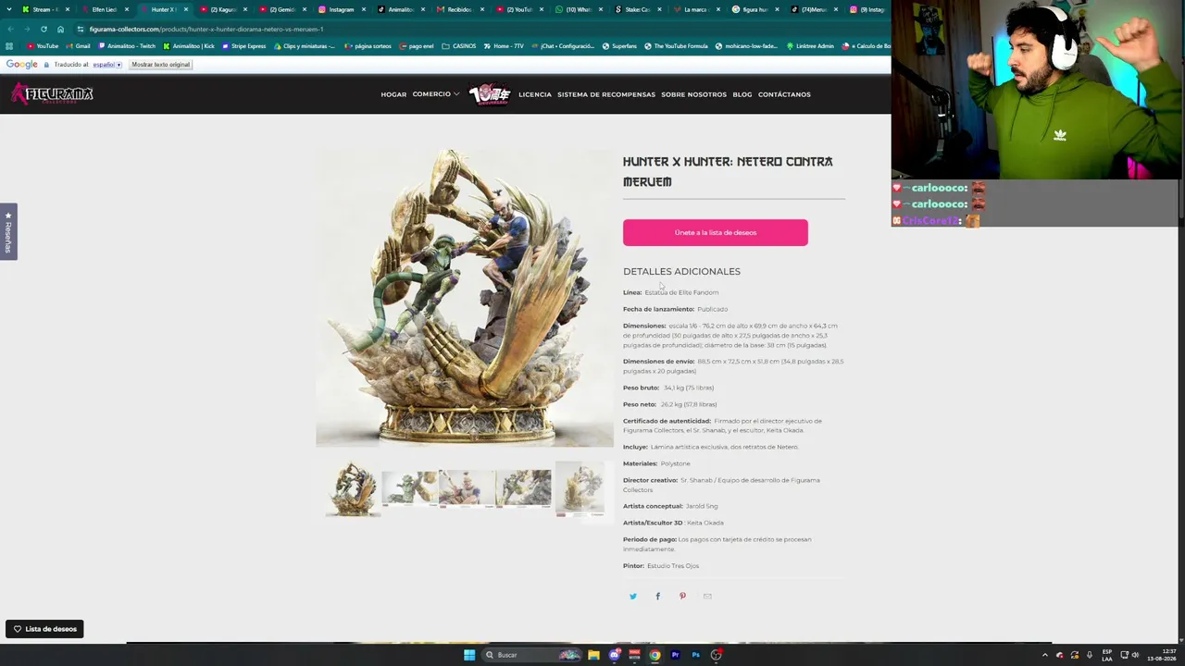Viewport: 1185px width, 666px height.
Task: Open OBS Studio from taskbar
Action: (716, 655)
